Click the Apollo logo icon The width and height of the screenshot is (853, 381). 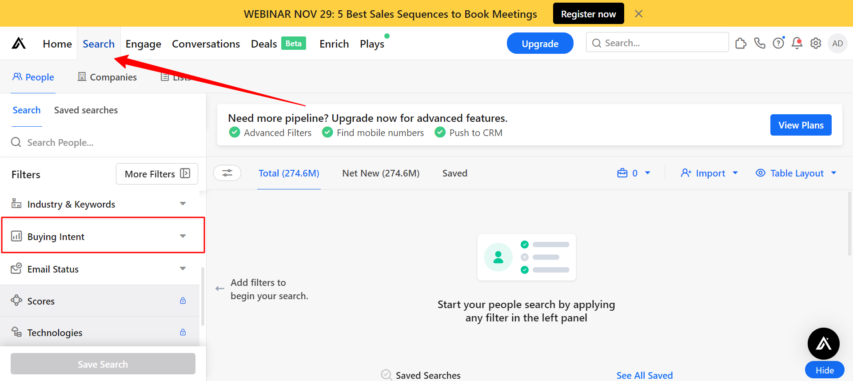[19, 43]
